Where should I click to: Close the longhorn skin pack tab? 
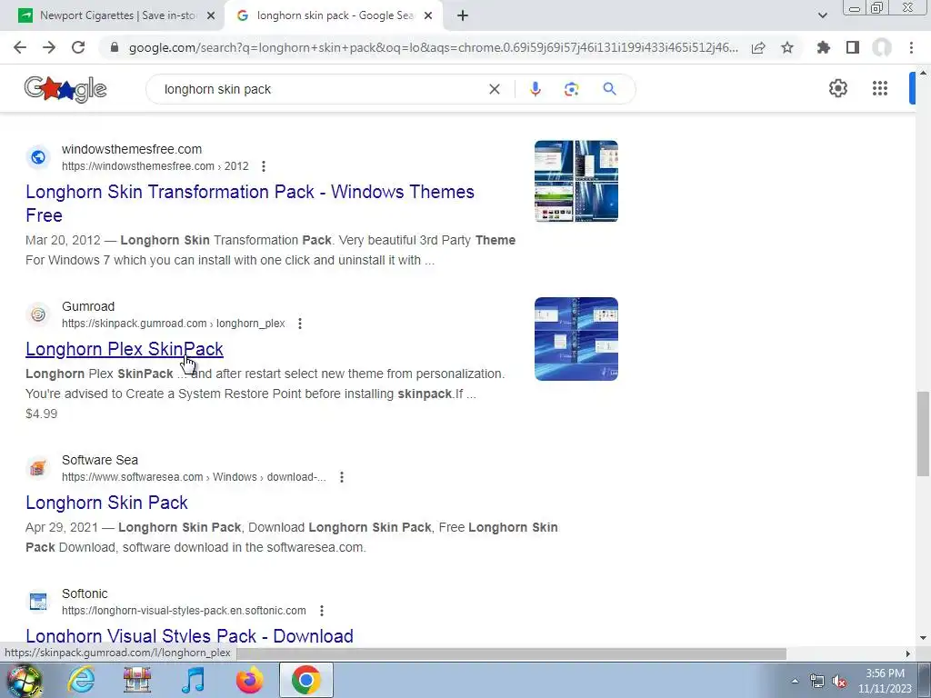(428, 16)
